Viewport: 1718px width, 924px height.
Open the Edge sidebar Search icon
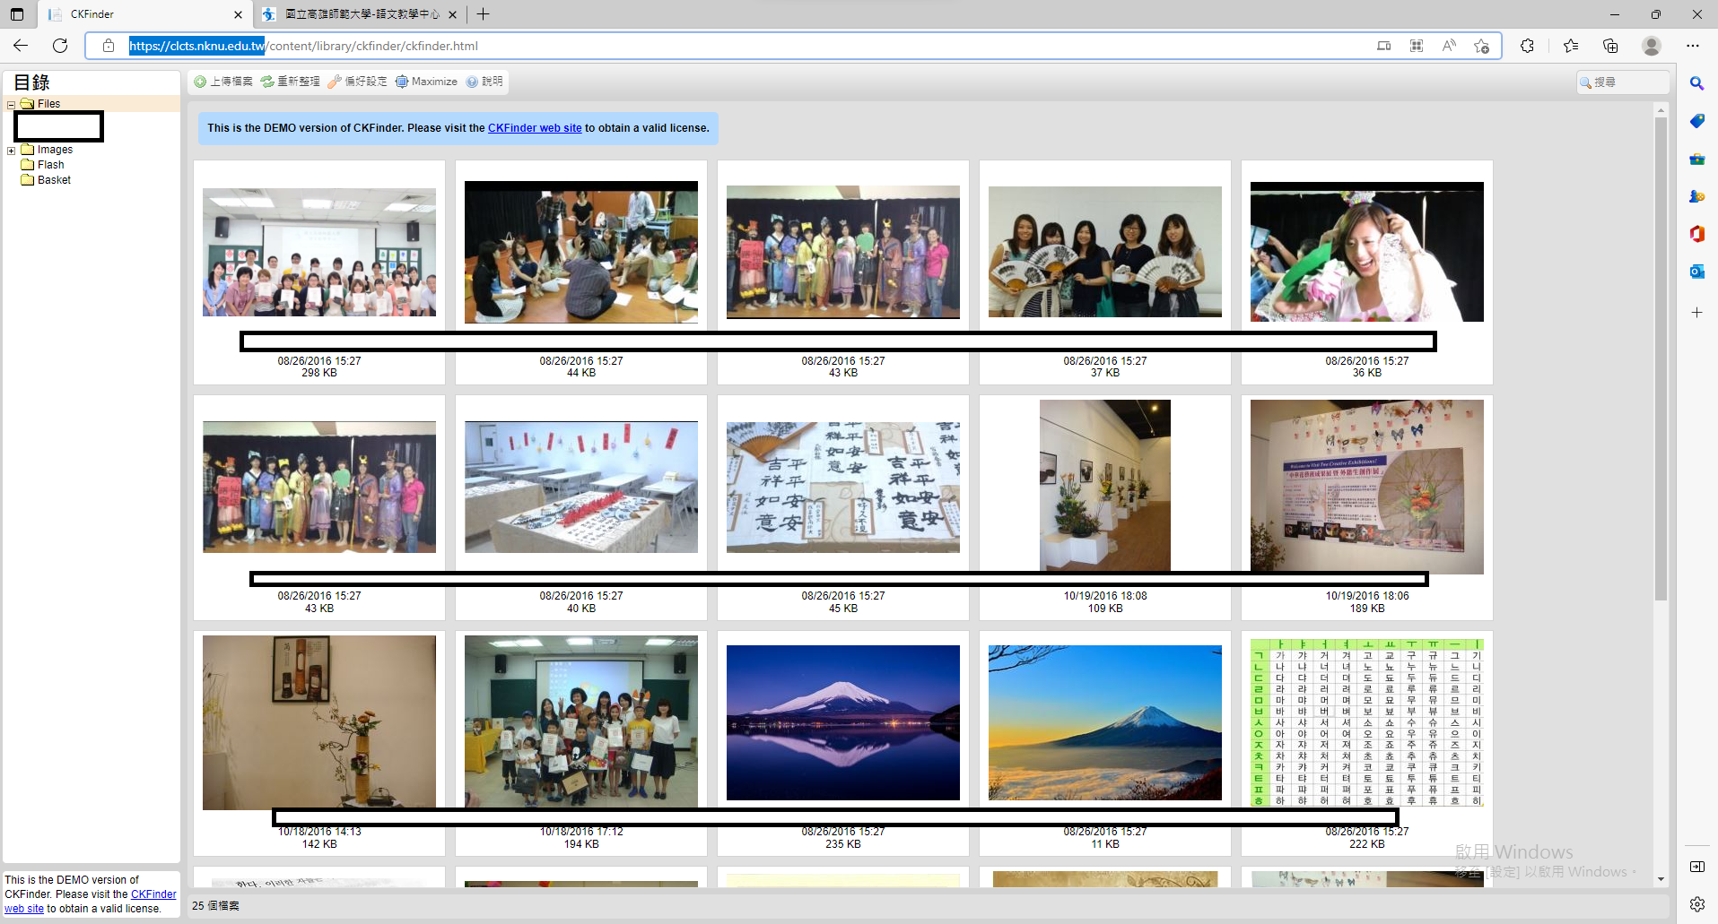pyautogui.click(x=1696, y=83)
